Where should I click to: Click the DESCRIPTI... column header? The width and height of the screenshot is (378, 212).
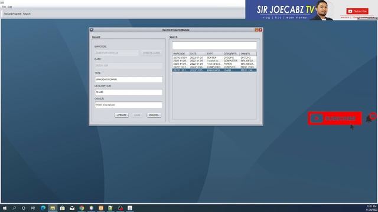coord(232,54)
